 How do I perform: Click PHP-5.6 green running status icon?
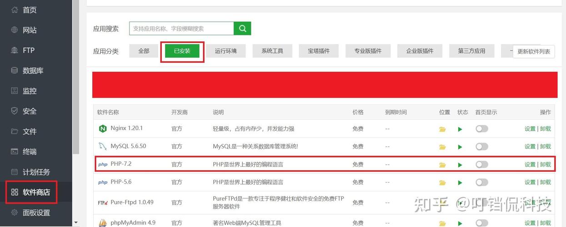[460, 183]
